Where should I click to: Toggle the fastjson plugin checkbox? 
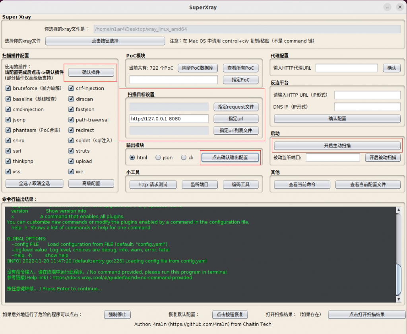[x=72, y=109]
